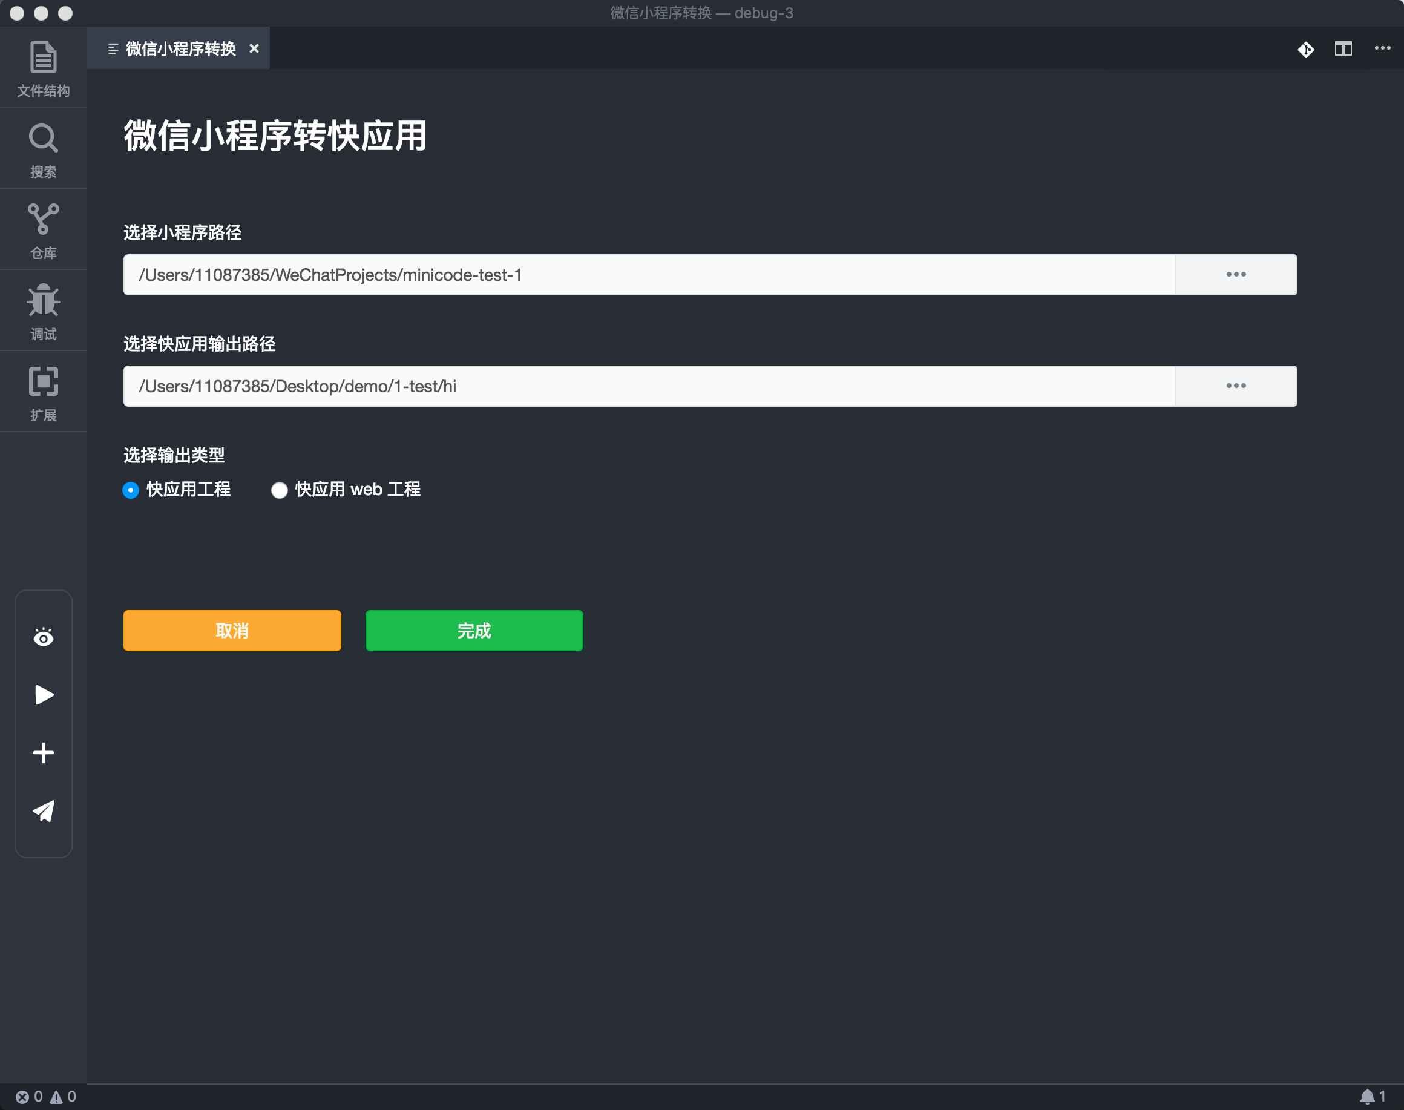The image size is (1404, 1110).
Task: Click the 选择快应用输出路径 input field
Action: 649,386
